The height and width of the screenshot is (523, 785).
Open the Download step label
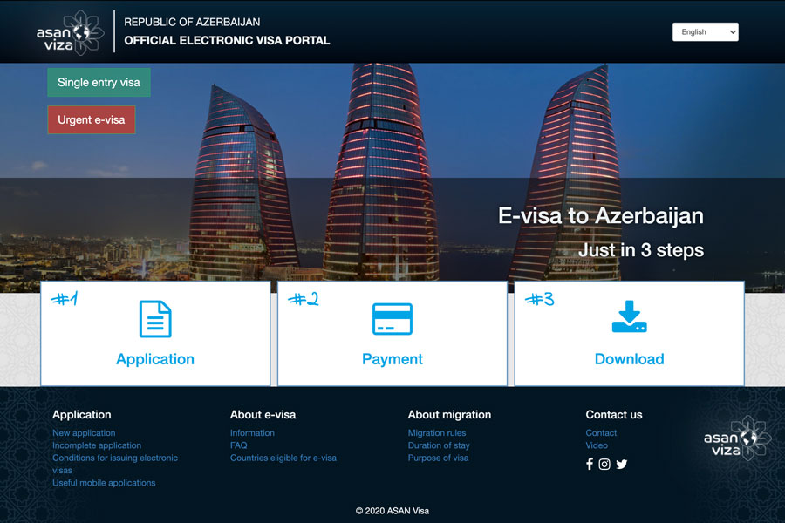tap(629, 359)
